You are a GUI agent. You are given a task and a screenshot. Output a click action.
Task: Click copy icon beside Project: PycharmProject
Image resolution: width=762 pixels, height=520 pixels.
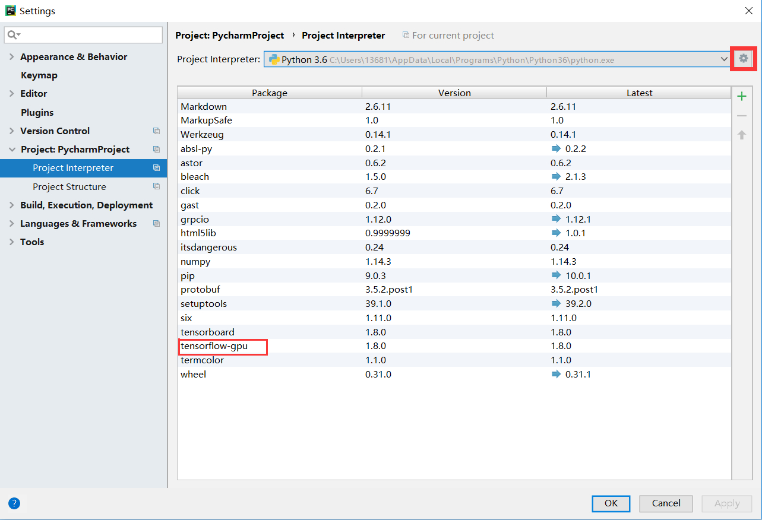point(156,149)
